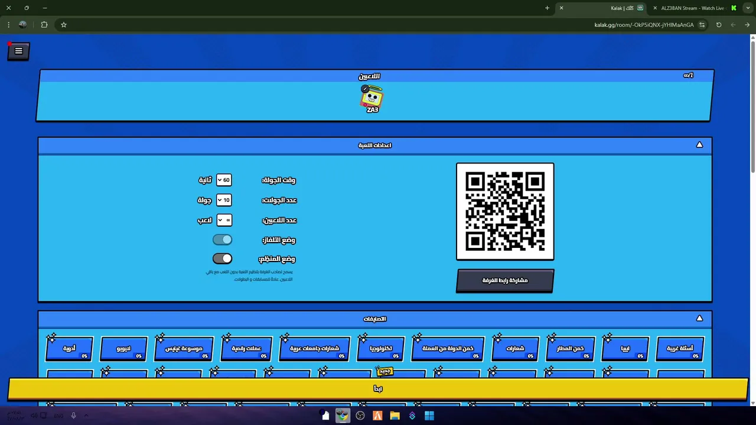Click the Kick favicon in tab strip
This screenshot has height=425, width=756.
[x=734, y=8]
